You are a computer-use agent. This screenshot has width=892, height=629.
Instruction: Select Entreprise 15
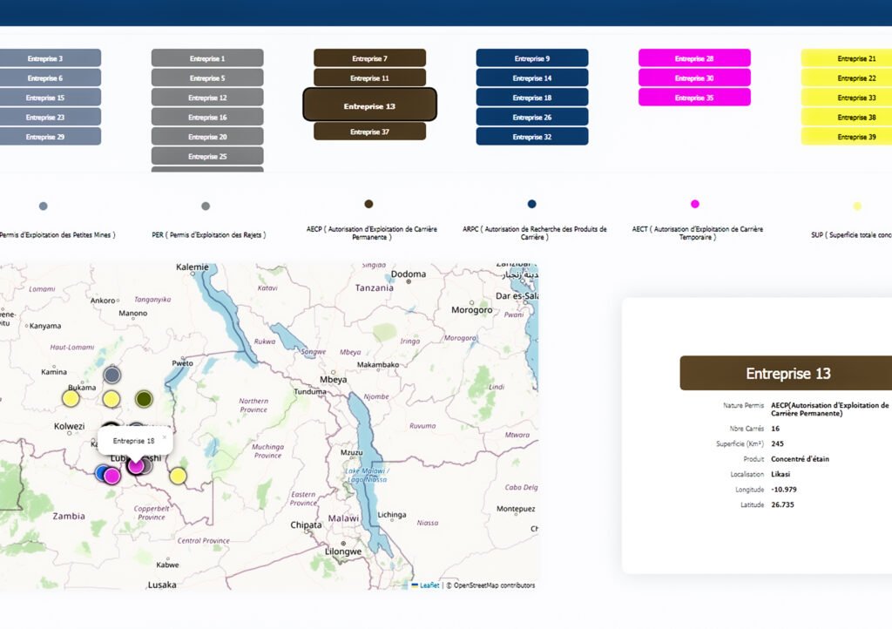(50, 98)
